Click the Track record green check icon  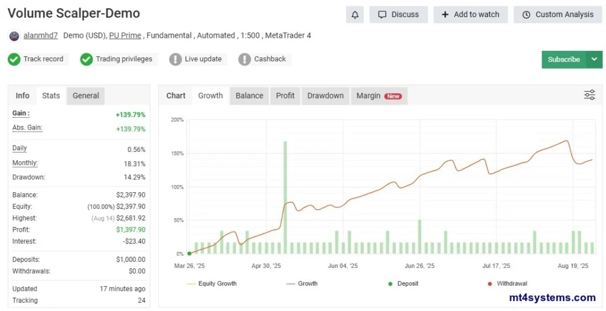[14, 59]
